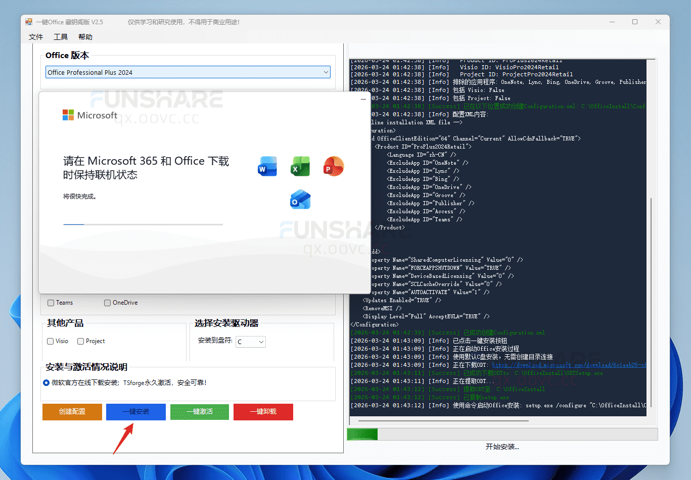Image resolution: width=691 pixels, height=480 pixels.
Task: Click the 其他产品 section heading
Action: coord(65,323)
